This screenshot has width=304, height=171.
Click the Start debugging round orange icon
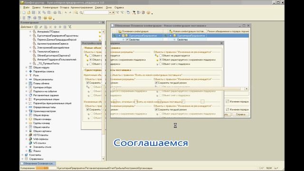click(45, 18)
